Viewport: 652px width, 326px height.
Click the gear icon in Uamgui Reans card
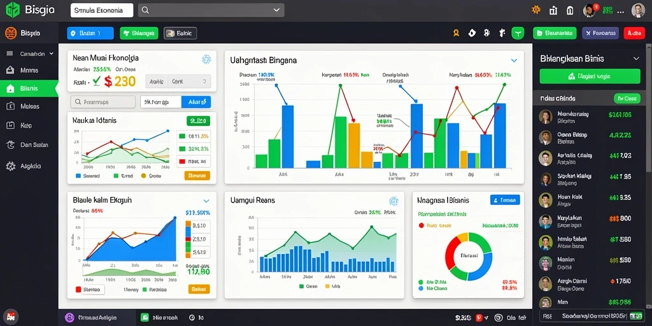click(x=393, y=201)
